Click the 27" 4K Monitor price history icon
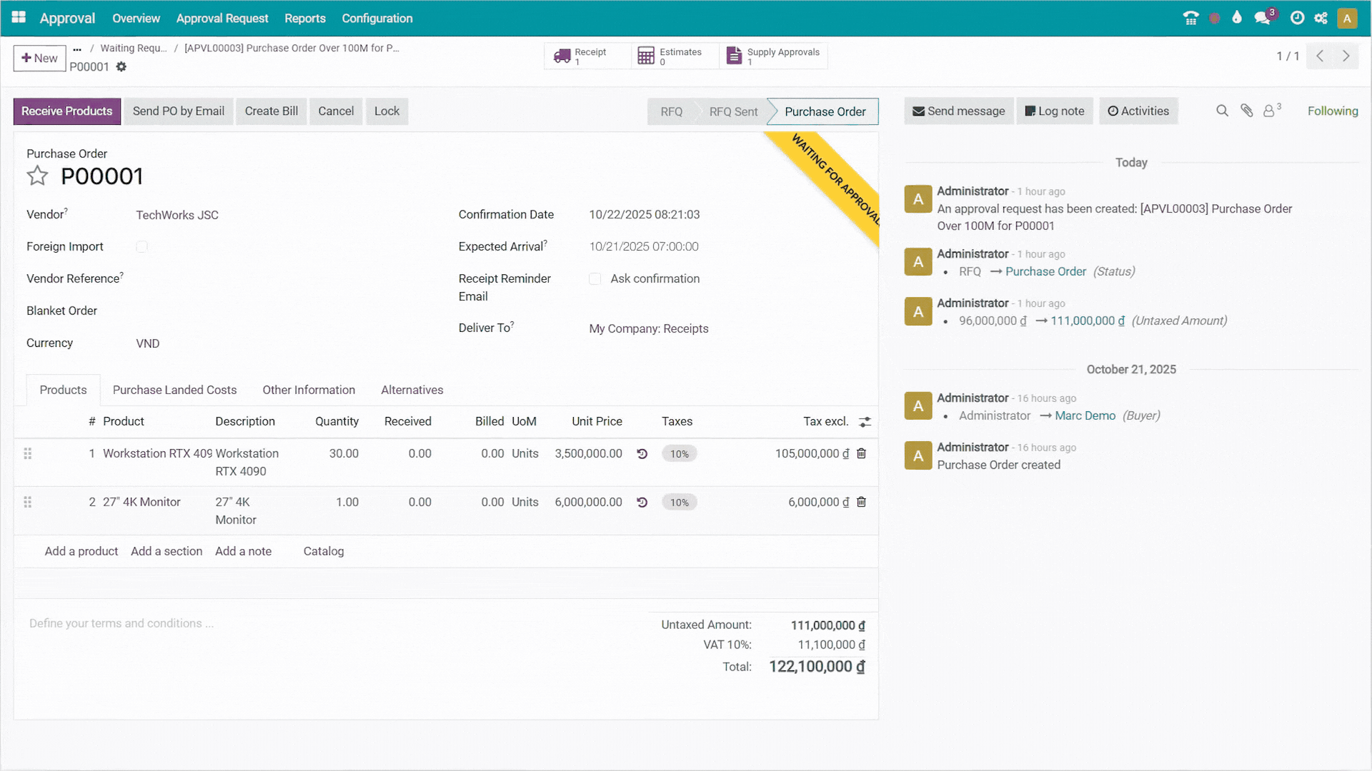 click(642, 502)
